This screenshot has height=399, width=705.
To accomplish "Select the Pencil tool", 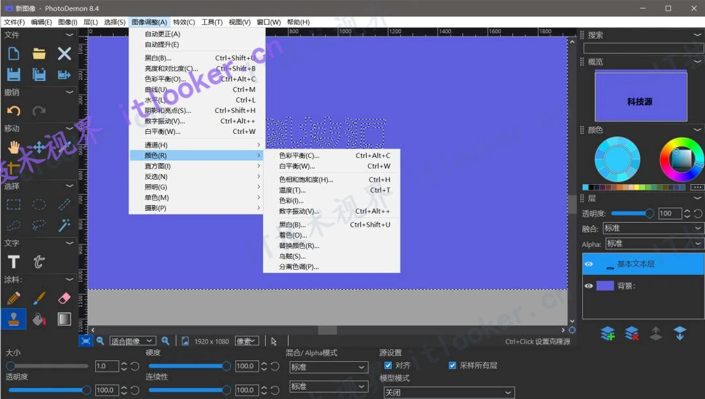I will pyautogui.click(x=14, y=297).
